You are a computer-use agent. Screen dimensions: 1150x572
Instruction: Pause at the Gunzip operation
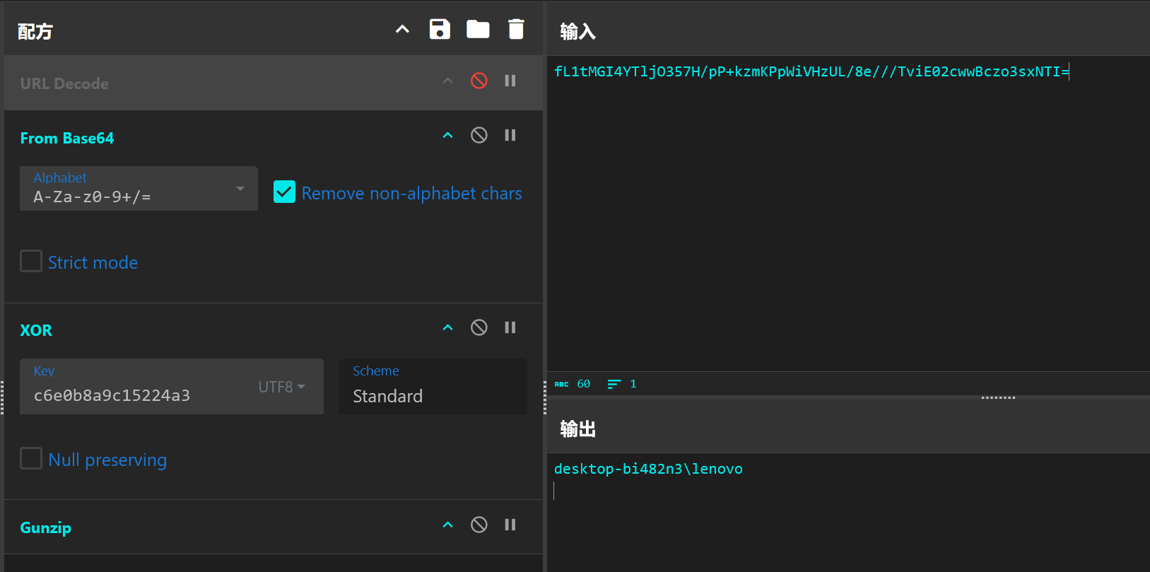[510, 525]
